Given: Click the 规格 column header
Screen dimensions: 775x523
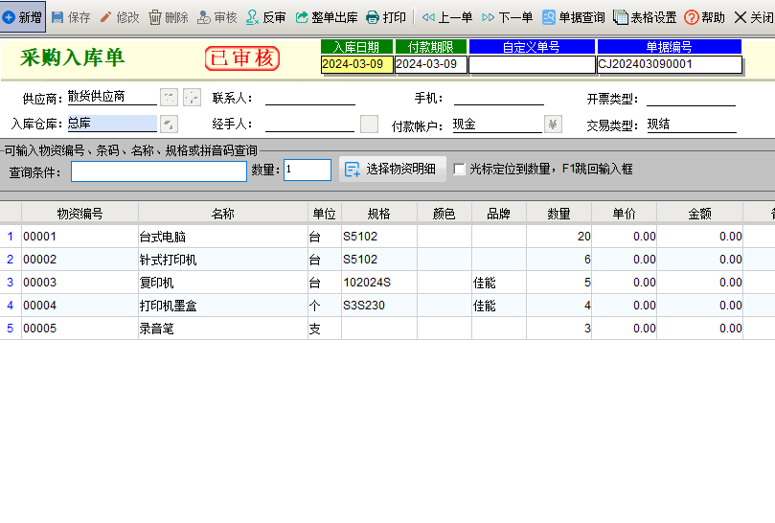Looking at the screenshot, I should point(379,214).
